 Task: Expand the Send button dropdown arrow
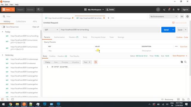pos(173,30)
